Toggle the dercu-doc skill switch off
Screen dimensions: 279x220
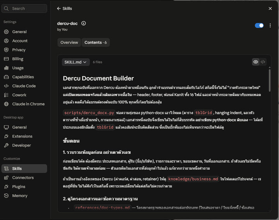click(259, 26)
